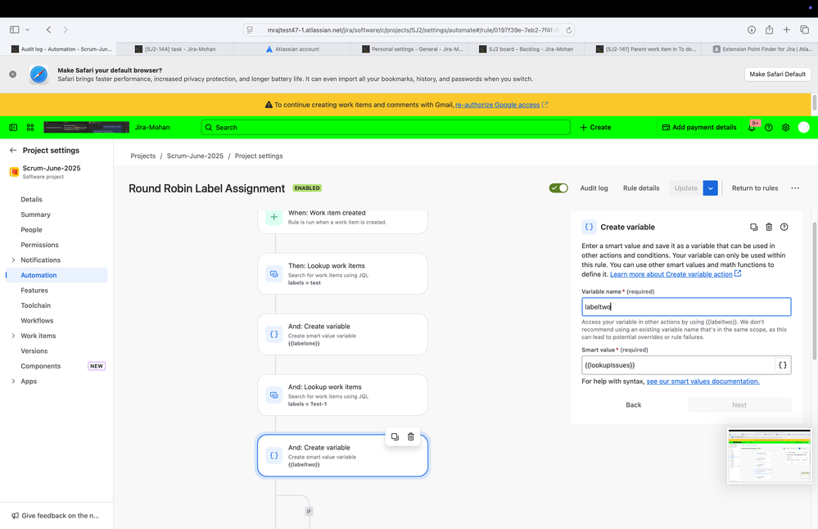Click Make Safari Default button
This screenshot has height=529, width=818.
click(x=777, y=74)
